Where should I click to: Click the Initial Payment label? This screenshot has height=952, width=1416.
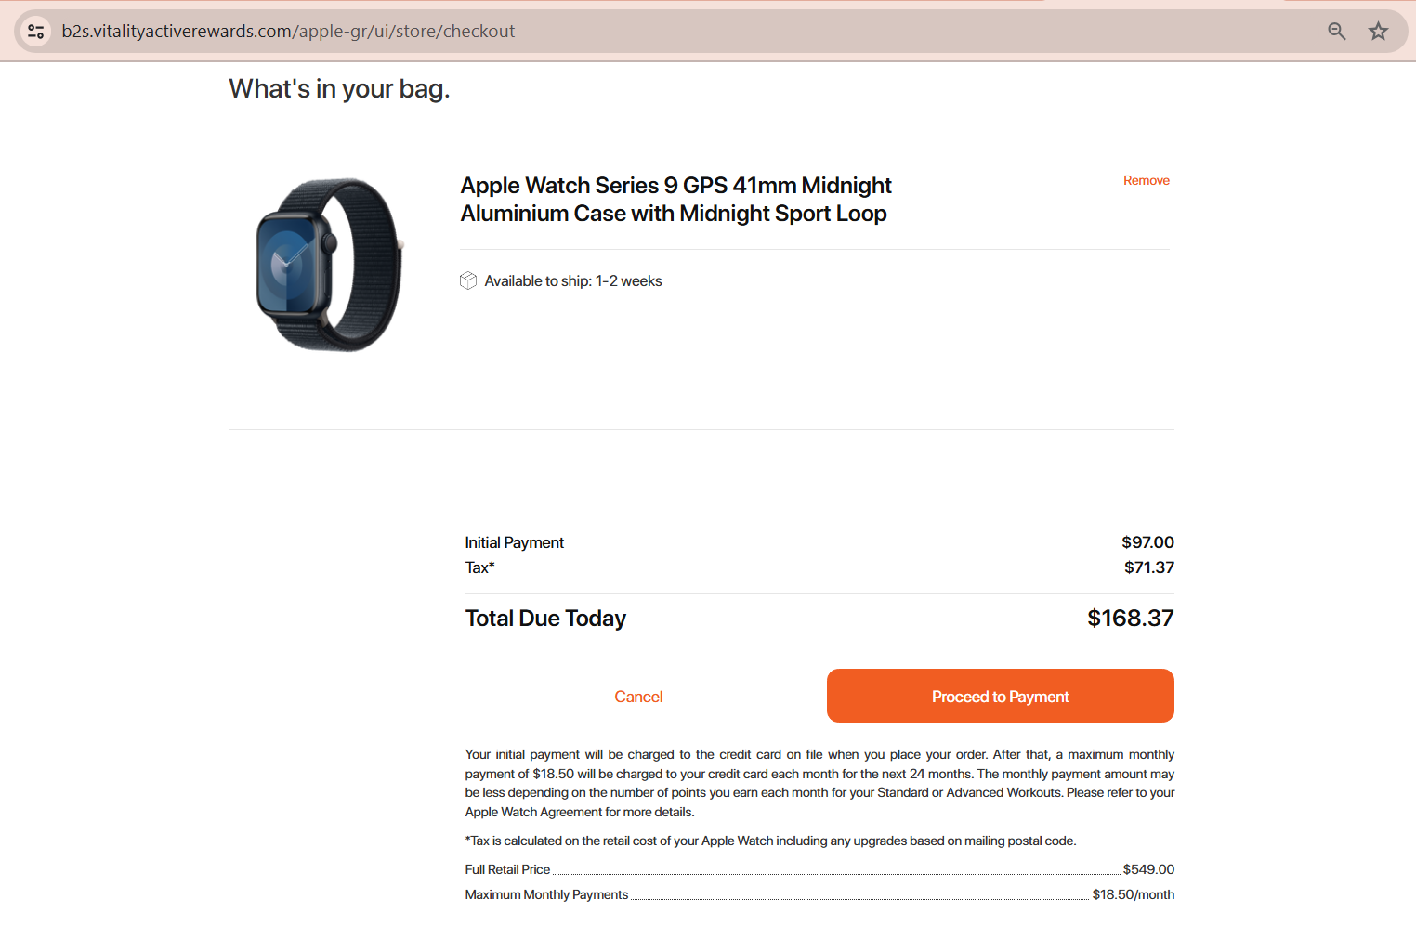click(514, 542)
